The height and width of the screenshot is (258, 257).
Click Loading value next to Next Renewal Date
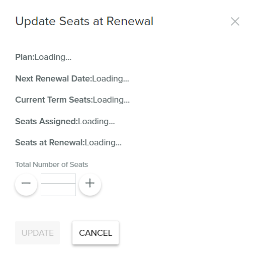(111, 78)
